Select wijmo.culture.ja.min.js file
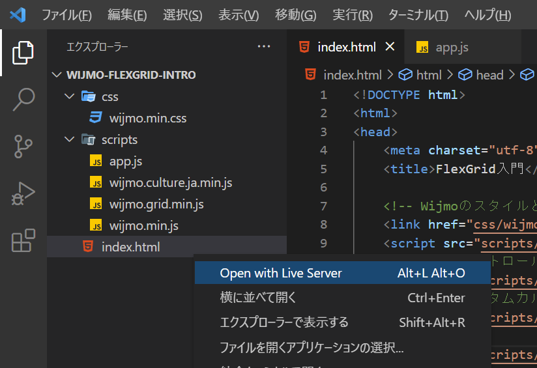Image resolution: width=537 pixels, height=368 pixels. (167, 182)
